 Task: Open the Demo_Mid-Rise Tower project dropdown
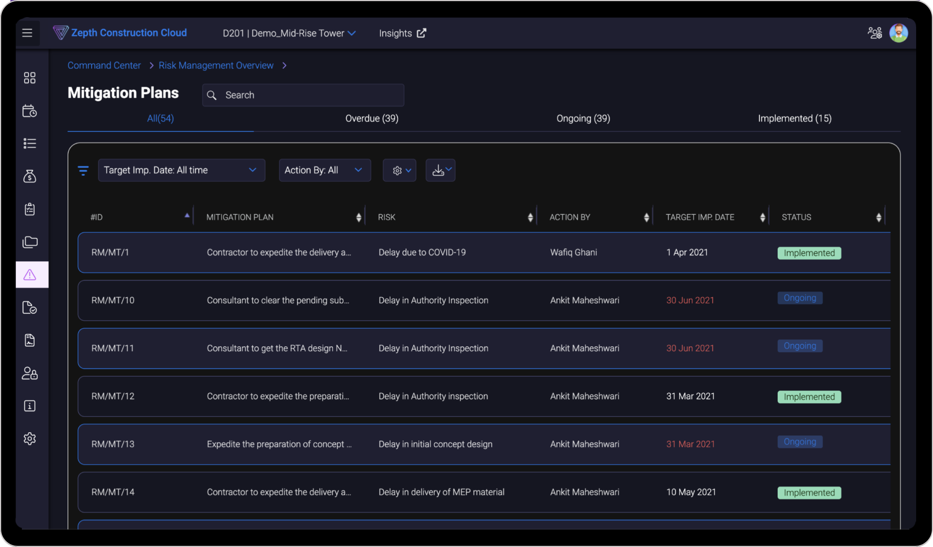pyautogui.click(x=289, y=33)
